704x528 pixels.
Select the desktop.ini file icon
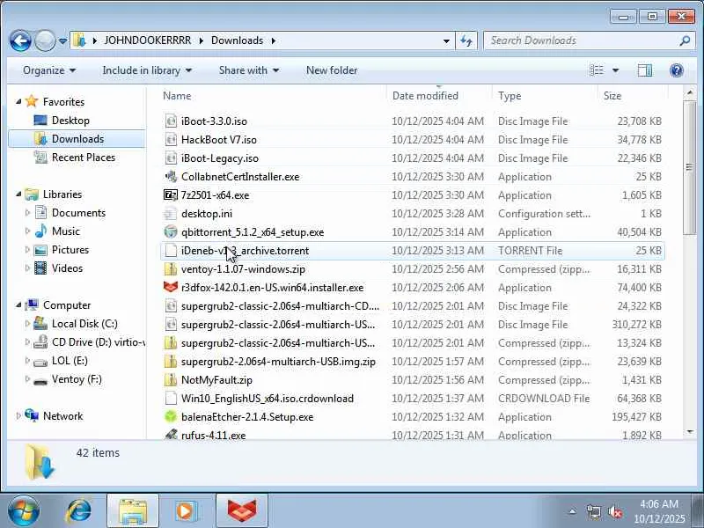[171, 214]
